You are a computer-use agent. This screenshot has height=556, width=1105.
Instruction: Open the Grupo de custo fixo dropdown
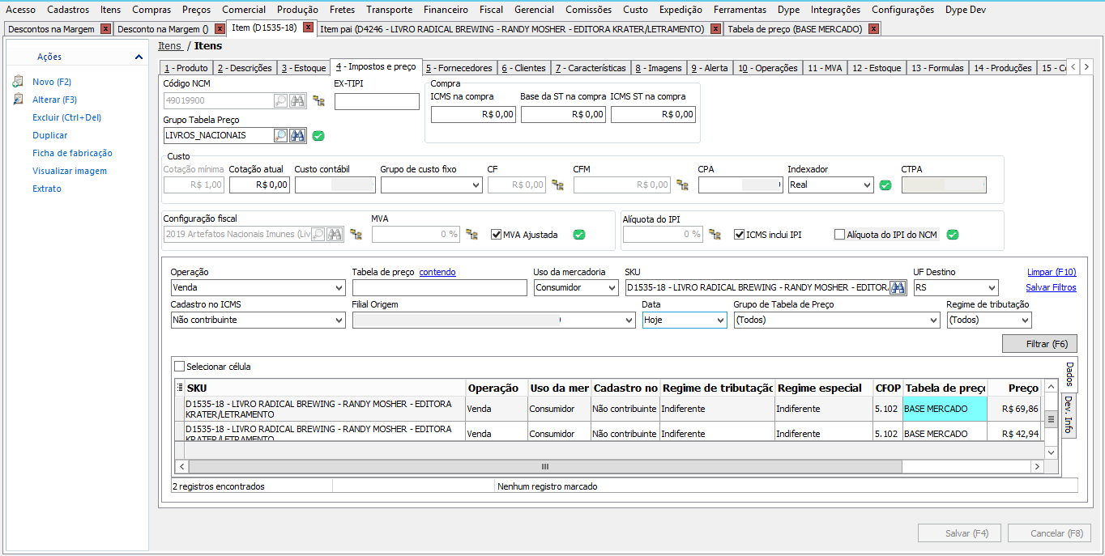coord(476,185)
